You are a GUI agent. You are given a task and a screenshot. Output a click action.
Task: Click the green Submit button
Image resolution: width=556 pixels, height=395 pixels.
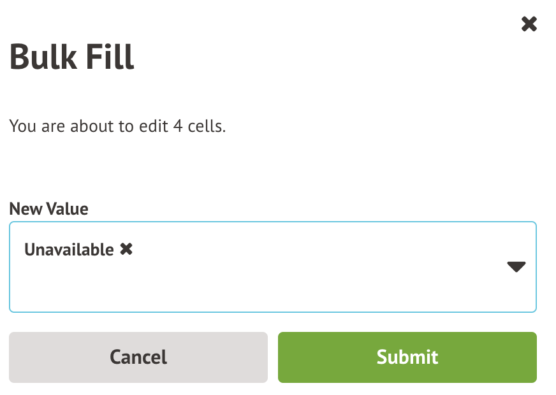[407, 357]
